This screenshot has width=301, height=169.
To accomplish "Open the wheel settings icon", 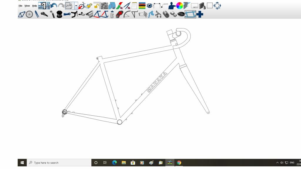I will pos(29,14).
